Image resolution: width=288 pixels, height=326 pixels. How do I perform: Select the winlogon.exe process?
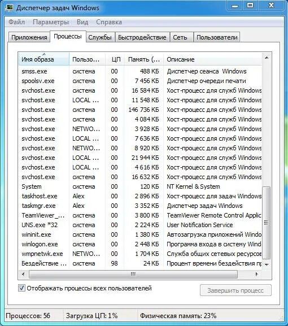pyautogui.click(x=140, y=244)
